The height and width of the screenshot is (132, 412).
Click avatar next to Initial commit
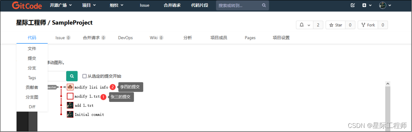tap(70, 115)
